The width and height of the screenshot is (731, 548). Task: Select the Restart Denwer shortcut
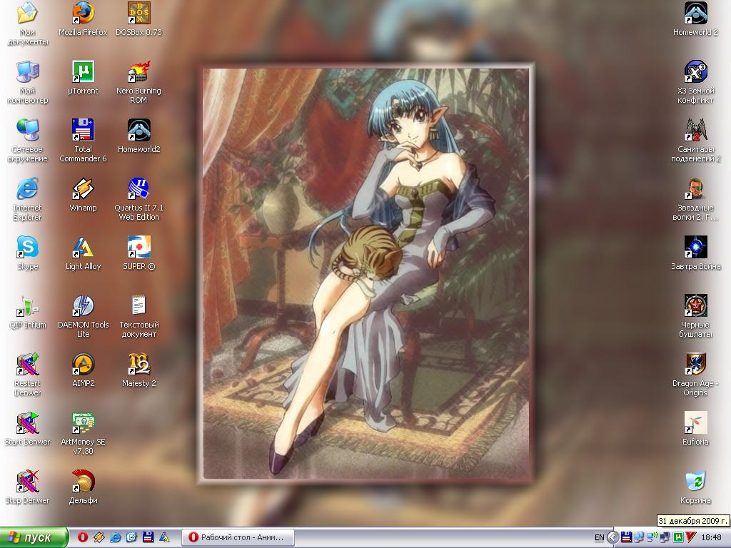pyautogui.click(x=28, y=375)
